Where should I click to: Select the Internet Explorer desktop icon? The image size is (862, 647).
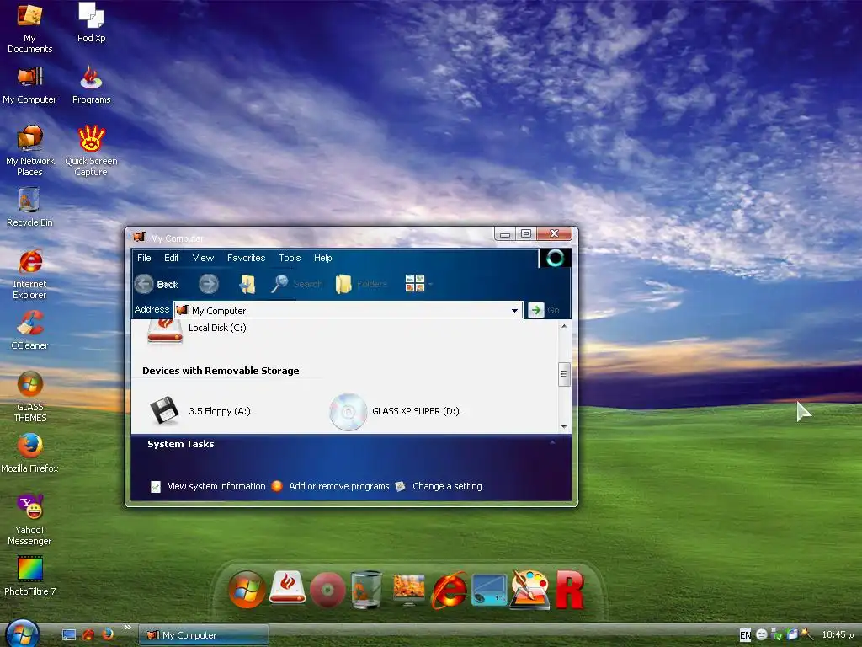29,274
